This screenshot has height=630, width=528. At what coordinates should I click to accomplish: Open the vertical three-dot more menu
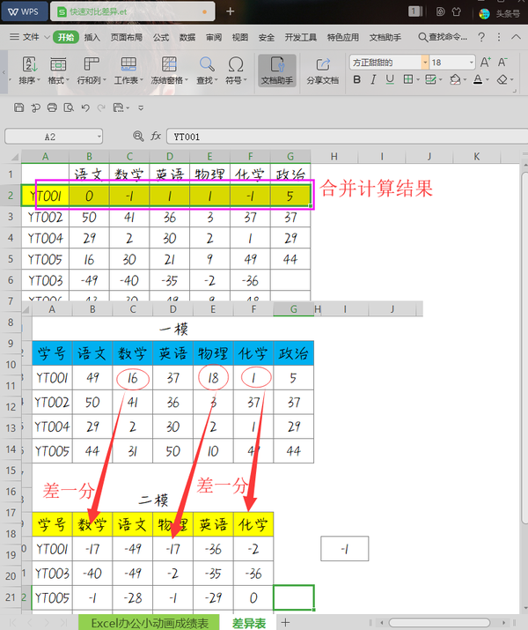499,37
